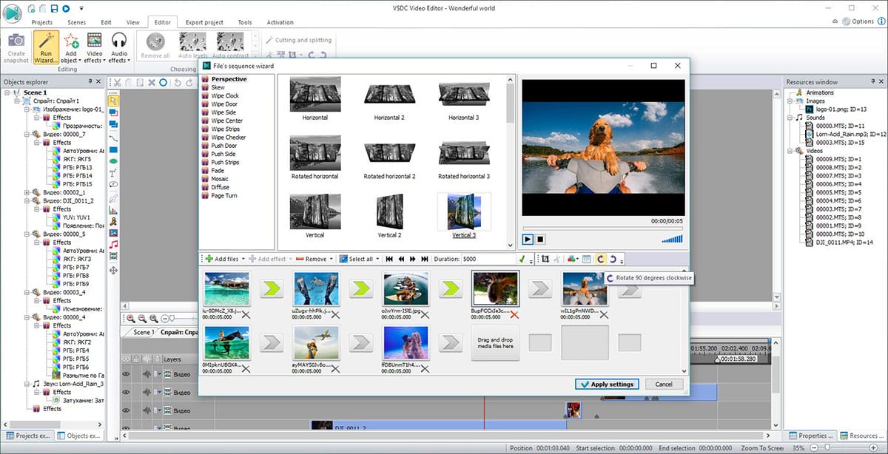Select Wipe Clock in the transitions list
This screenshot has width=888, height=454.
224,96
